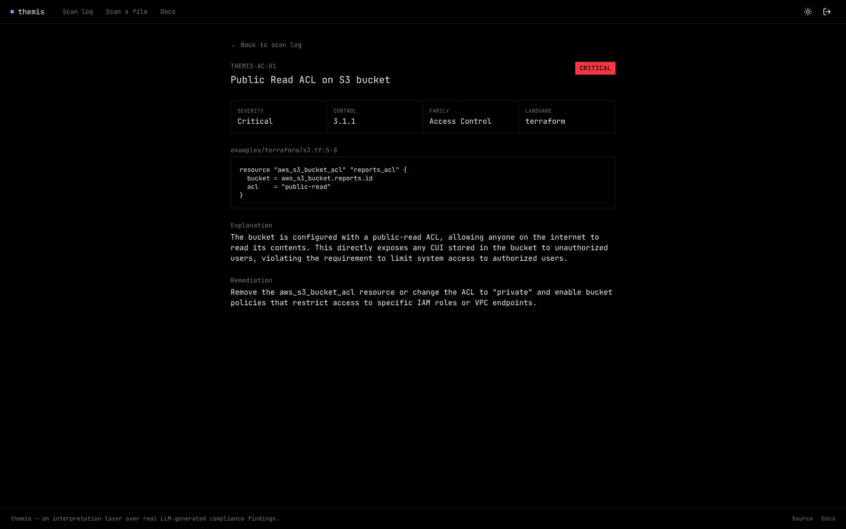Click the Control value 3.1.1
Image resolution: width=846 pixels, height=529 pixels.
point(344,121)
